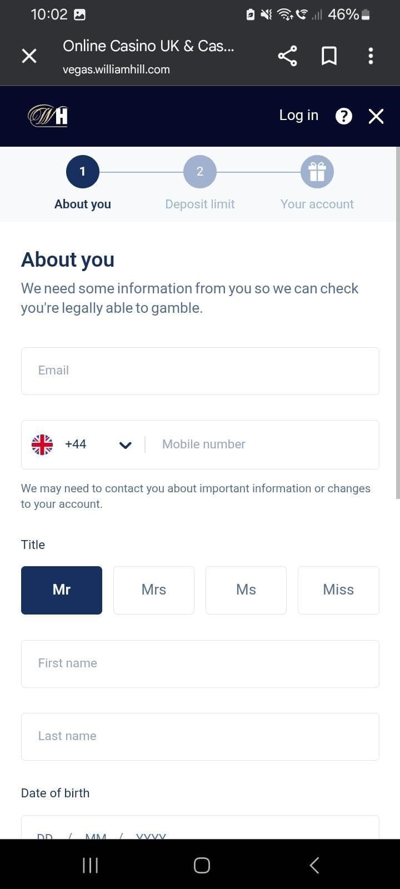Select the Ms title option
Screen dimensions: 400x889
[x=246, y=590]
